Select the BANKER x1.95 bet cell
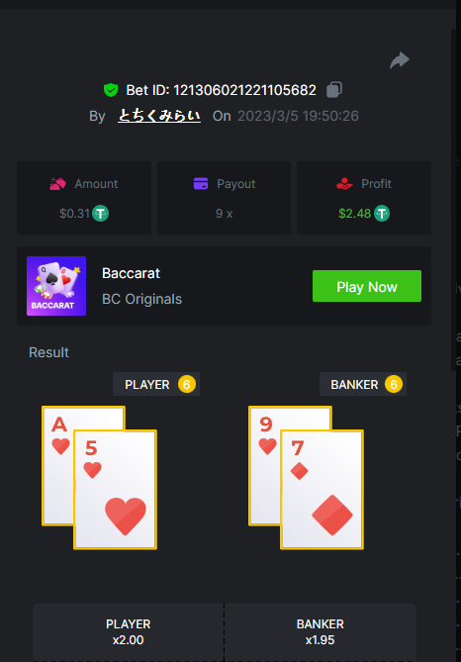Image resolution: width=461 pixels, height=662 pixels. (x=321, y=632)
